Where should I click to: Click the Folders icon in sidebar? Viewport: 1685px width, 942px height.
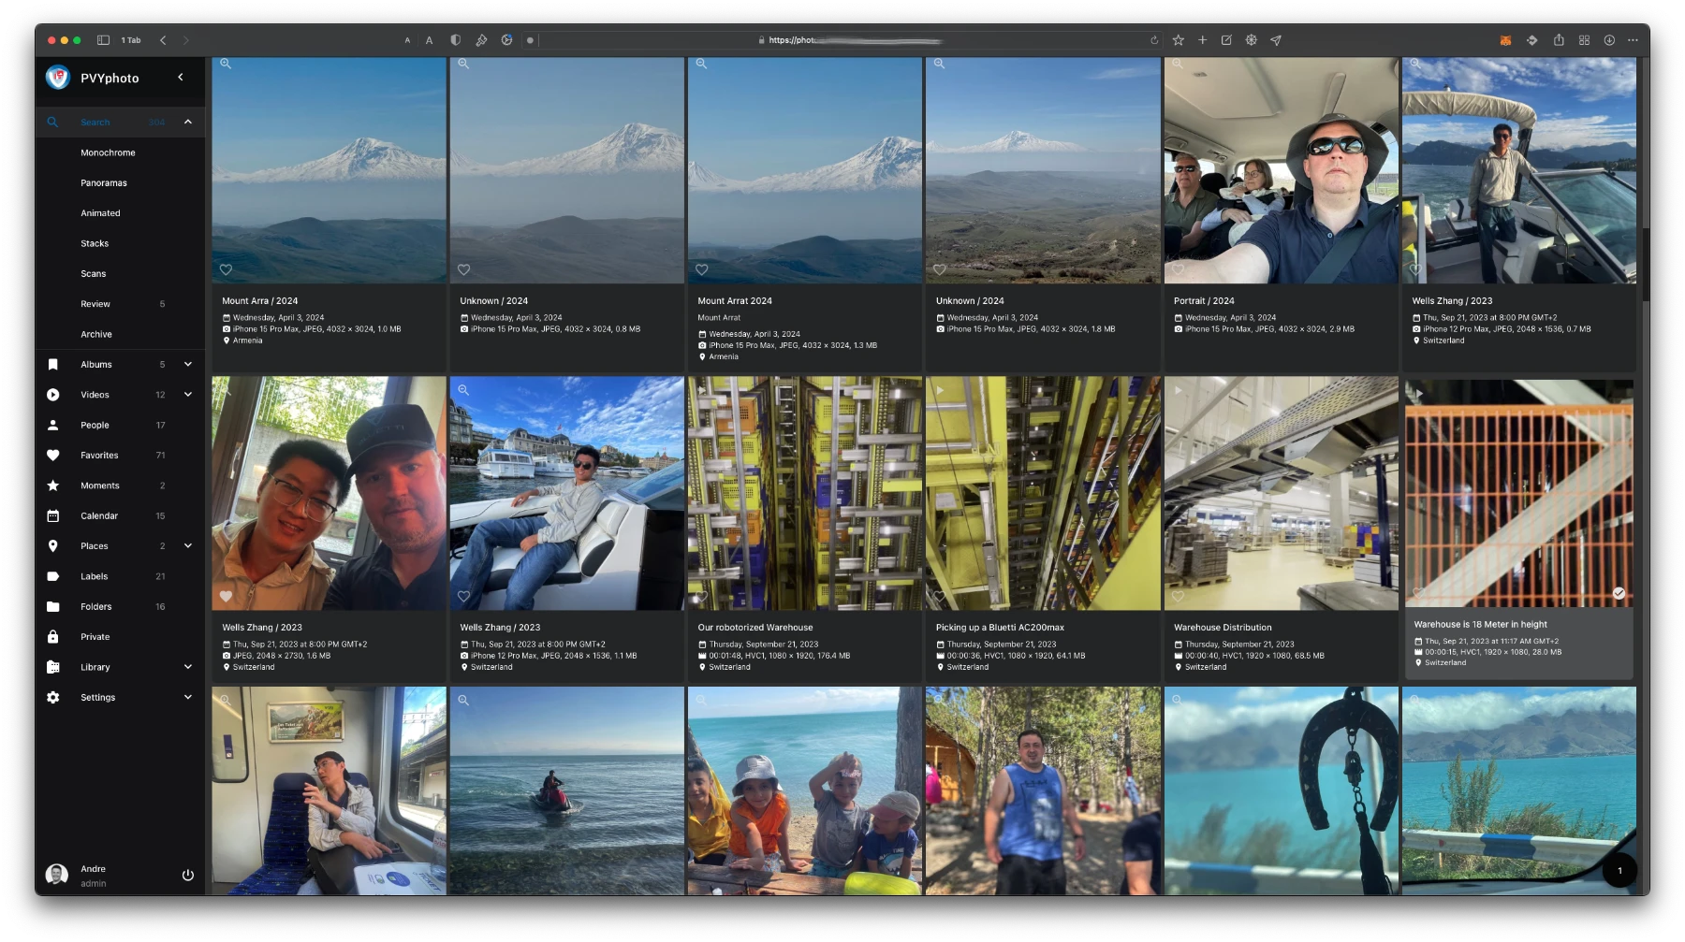click(53, 606)
